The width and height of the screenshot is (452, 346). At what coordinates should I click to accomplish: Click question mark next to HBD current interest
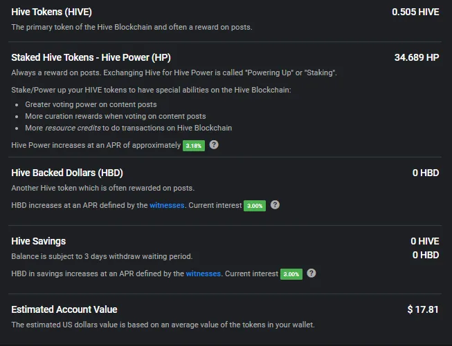[275, 205]
